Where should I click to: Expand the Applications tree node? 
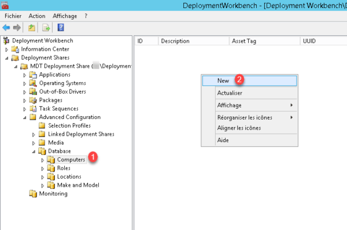(x=25, y=75)
